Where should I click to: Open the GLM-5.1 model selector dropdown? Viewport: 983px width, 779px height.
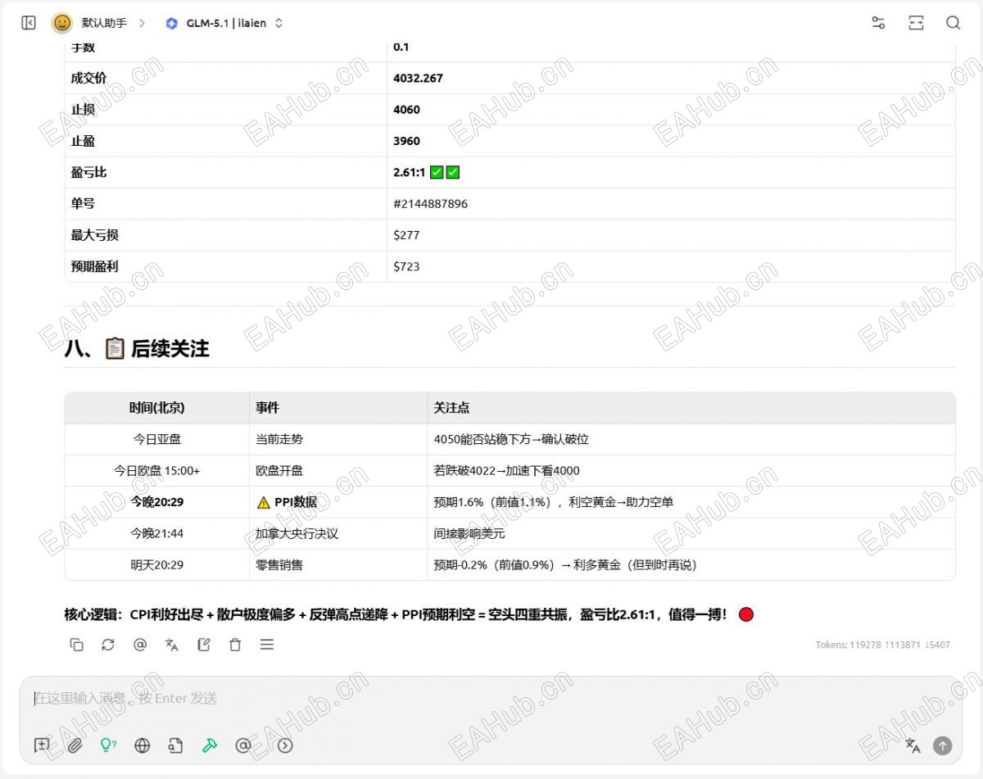[224, 23]
